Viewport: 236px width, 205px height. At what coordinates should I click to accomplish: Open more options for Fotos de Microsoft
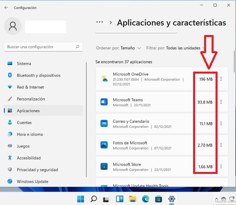pyautogui.click(x=221, y=145)
